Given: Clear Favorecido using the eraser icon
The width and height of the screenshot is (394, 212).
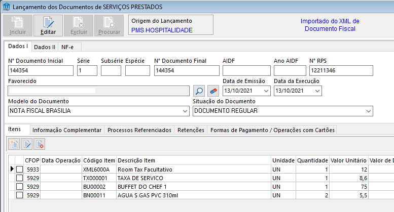Looking at the screenshot, I should point(213,91).
